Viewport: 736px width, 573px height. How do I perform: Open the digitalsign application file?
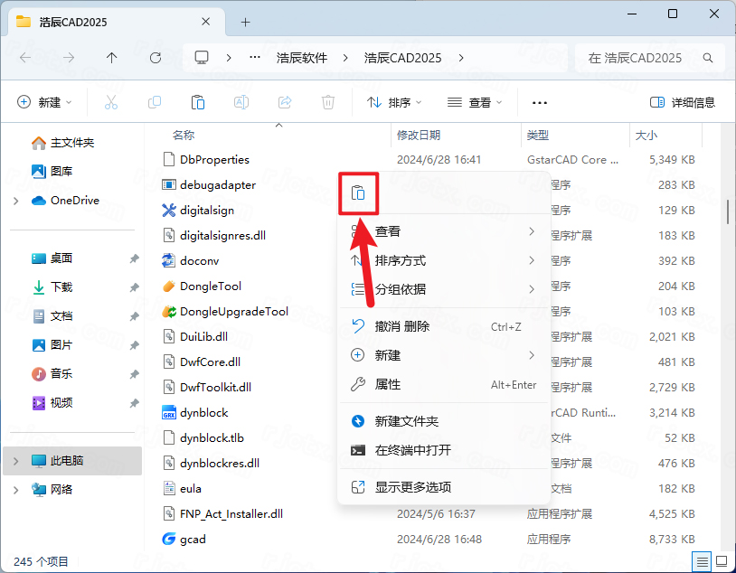coord(207,210)
